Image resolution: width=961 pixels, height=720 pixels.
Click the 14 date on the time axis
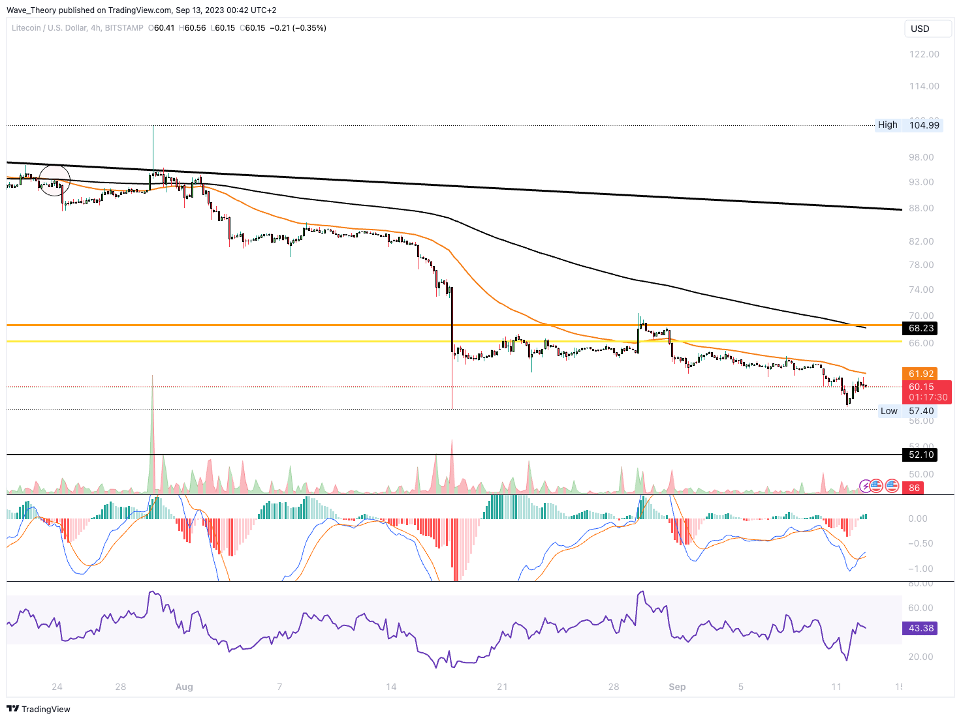tap(391, 687)
